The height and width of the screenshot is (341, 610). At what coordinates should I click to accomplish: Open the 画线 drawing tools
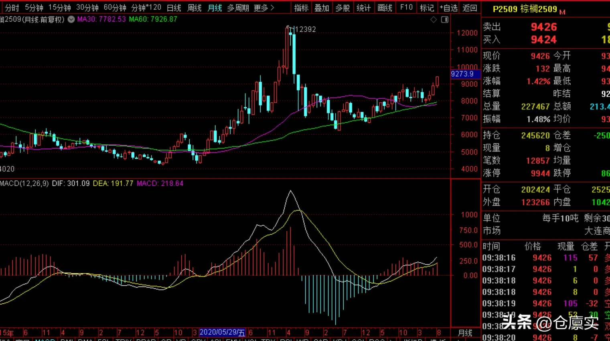[x=385, y=8]
